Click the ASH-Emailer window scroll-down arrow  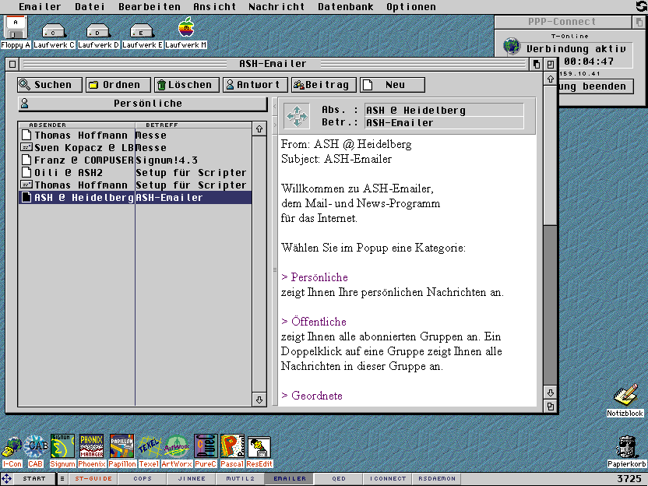click(x=550, y=393)
